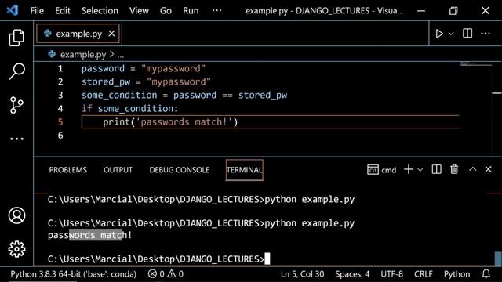Open the Edit menu
502x282 pixels.
pyautogui.click(x=63, y=10)
